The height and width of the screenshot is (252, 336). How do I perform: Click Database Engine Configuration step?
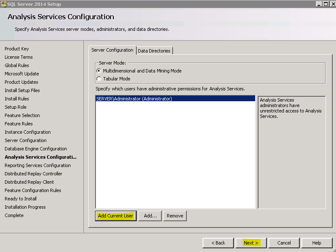pyautogui.click(x=36, y=149)
